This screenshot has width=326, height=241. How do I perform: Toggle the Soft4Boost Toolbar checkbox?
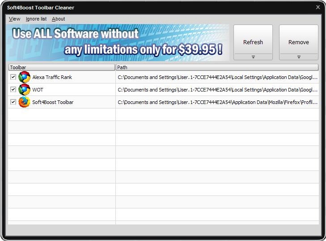13,102
